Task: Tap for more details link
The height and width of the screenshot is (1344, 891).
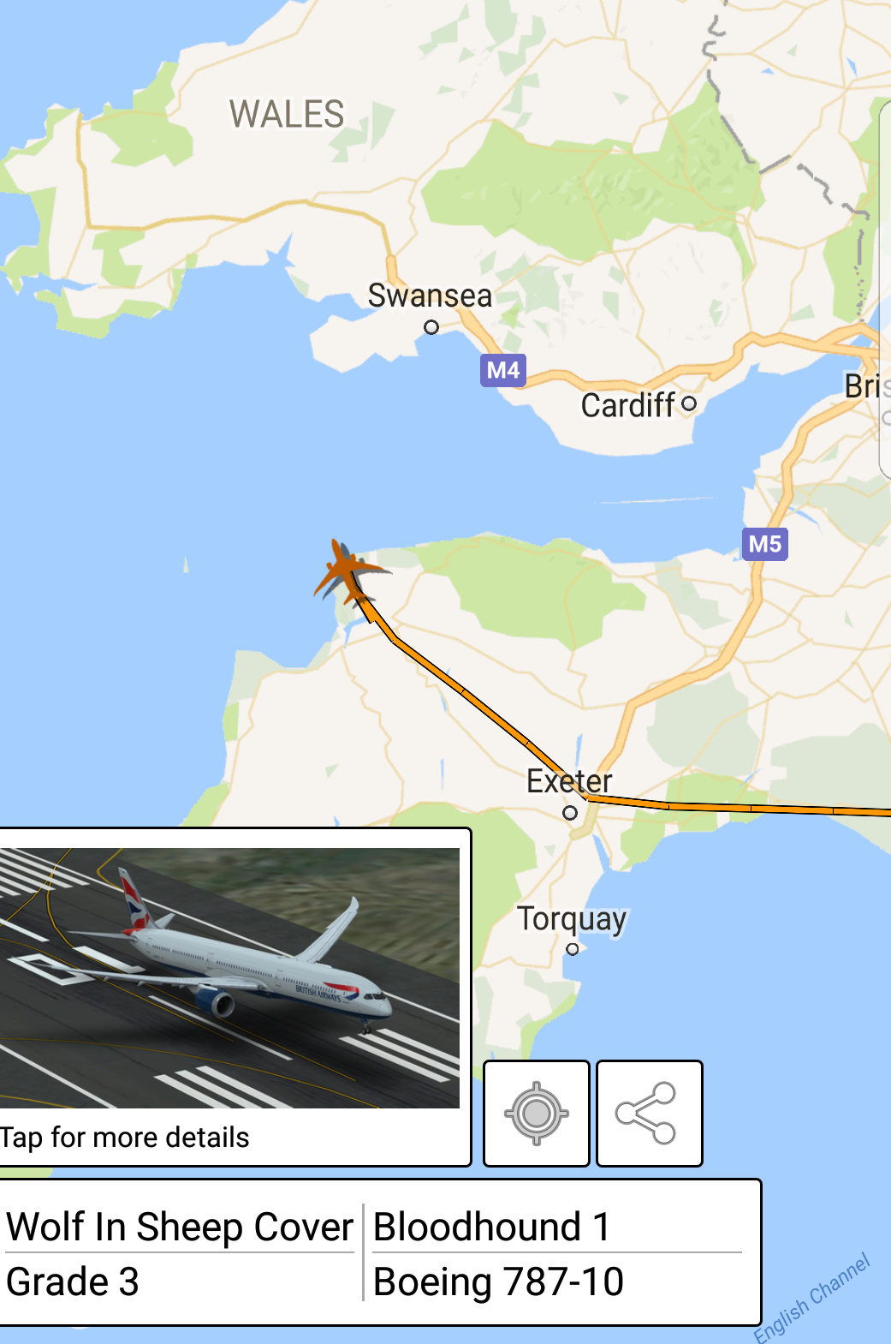Action: [125, 1138]
